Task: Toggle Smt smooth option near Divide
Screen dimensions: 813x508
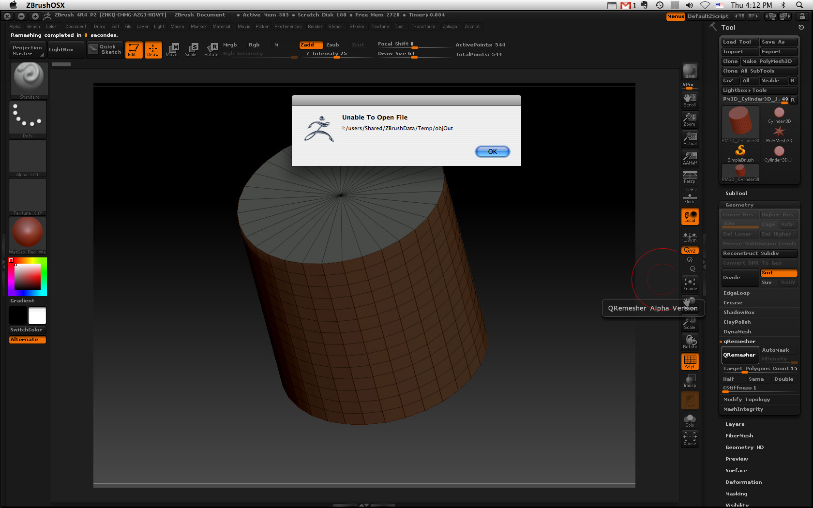Action: (779, 273)
